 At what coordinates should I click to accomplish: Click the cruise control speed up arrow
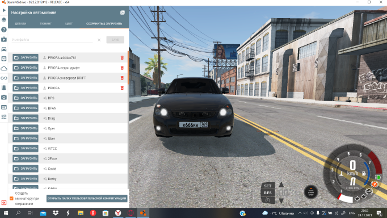(281, 185)
